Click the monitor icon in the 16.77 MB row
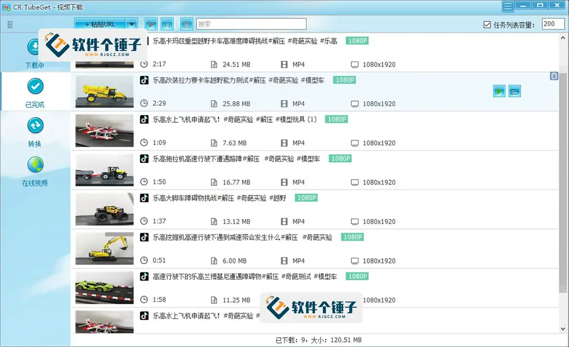The height and width of the screenshot is (347, 569). [355, 182]
